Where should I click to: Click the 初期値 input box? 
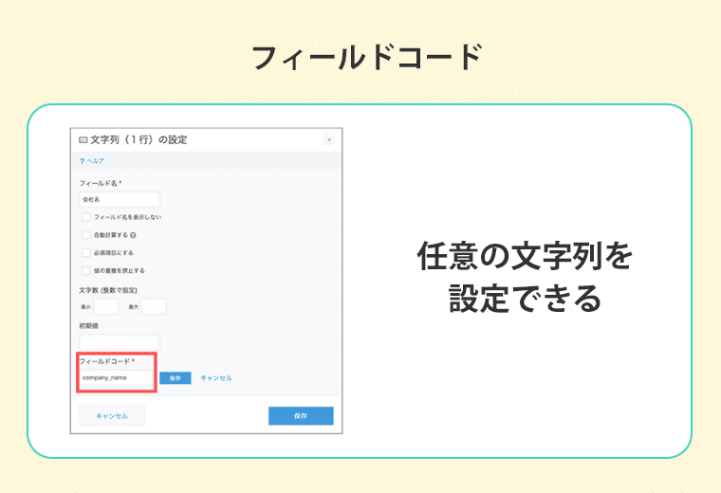(x=120, y=342)
